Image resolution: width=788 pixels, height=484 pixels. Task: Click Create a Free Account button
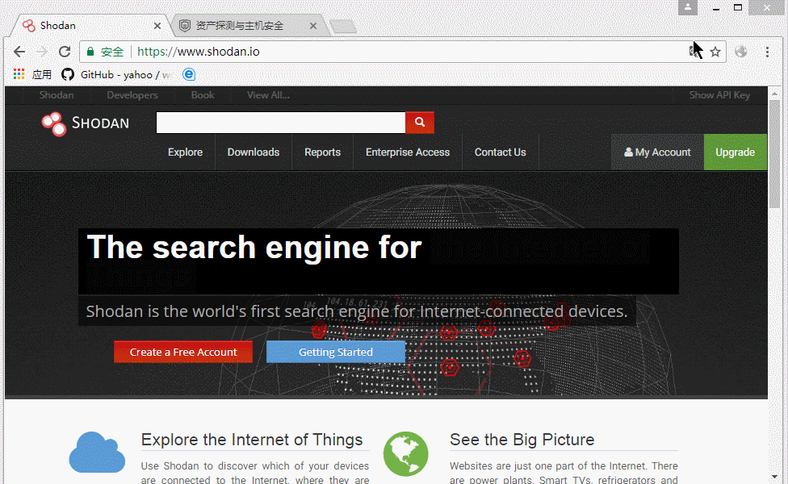tap(183, 352)
